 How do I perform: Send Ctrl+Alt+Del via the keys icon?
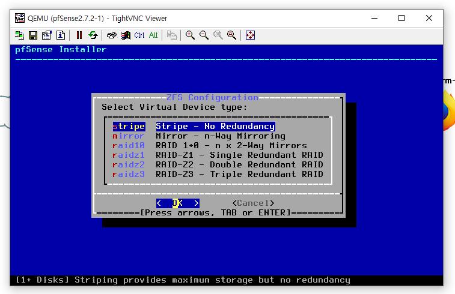[111, 35]
